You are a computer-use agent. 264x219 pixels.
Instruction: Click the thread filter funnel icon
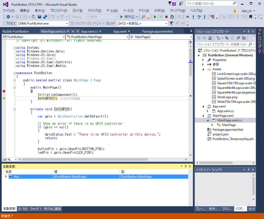(171, 24)
